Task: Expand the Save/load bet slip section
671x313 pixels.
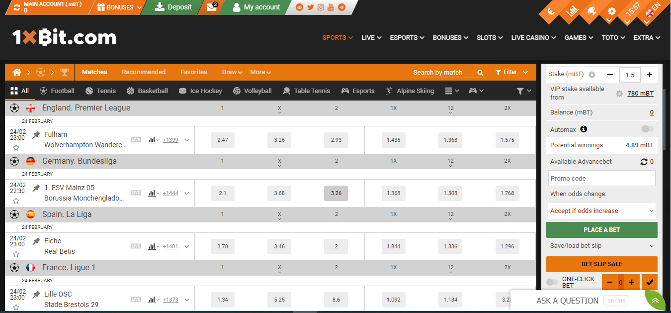Action: tap(601, 245)
